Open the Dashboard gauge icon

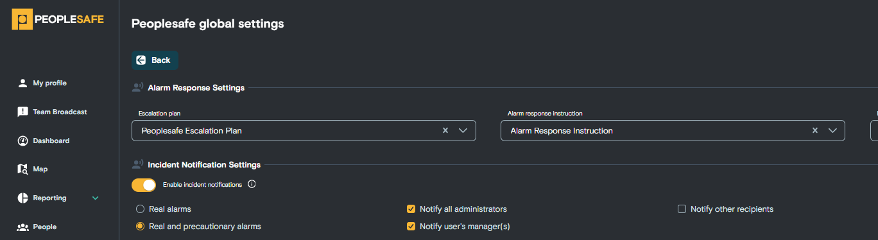point(22,141)
